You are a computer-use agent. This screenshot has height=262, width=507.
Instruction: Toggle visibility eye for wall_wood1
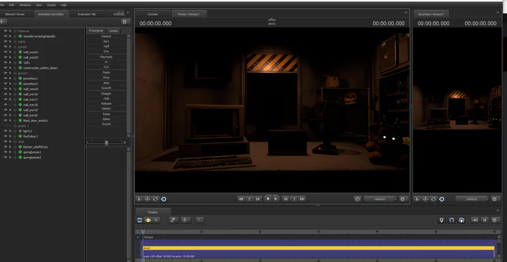pyautogui.click(x=5, y=52)
